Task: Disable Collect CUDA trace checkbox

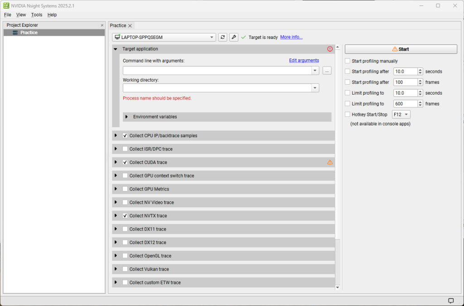Action: (125, 163)
